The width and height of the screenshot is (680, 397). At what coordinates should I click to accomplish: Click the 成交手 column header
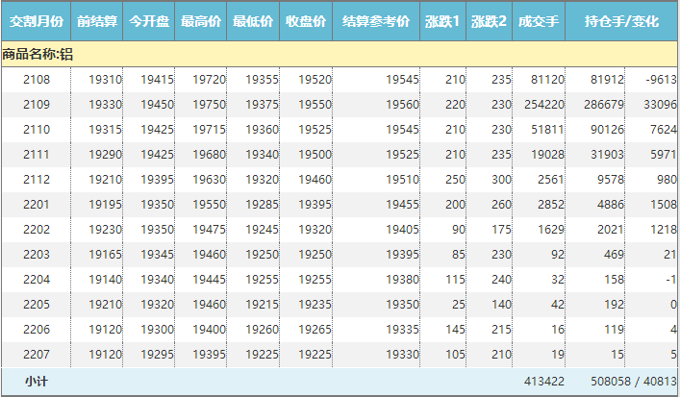click(x=538, y=21)
